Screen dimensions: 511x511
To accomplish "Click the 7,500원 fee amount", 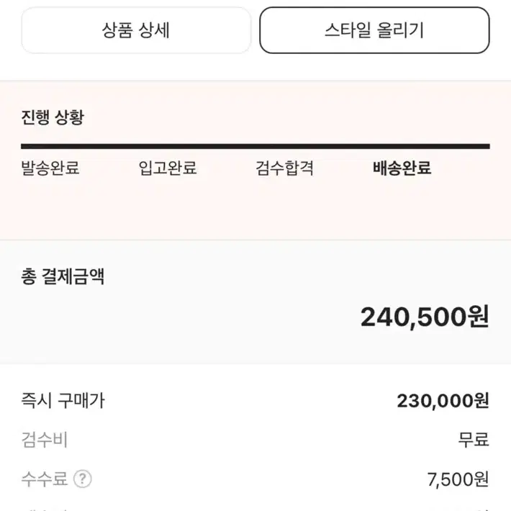I will tap(458, 479).
